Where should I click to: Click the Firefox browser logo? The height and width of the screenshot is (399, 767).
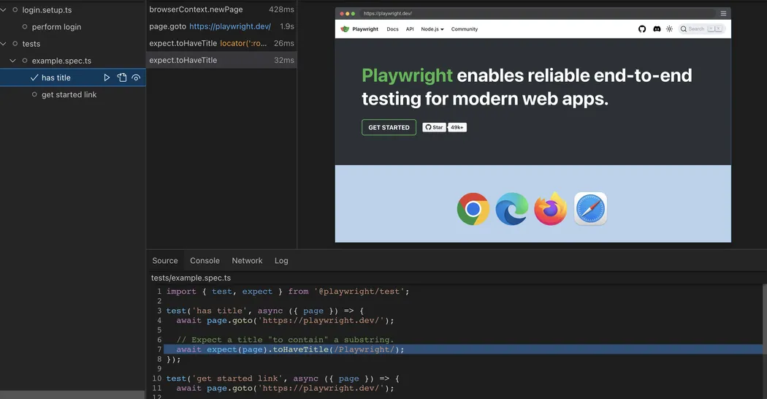(550, 210)
